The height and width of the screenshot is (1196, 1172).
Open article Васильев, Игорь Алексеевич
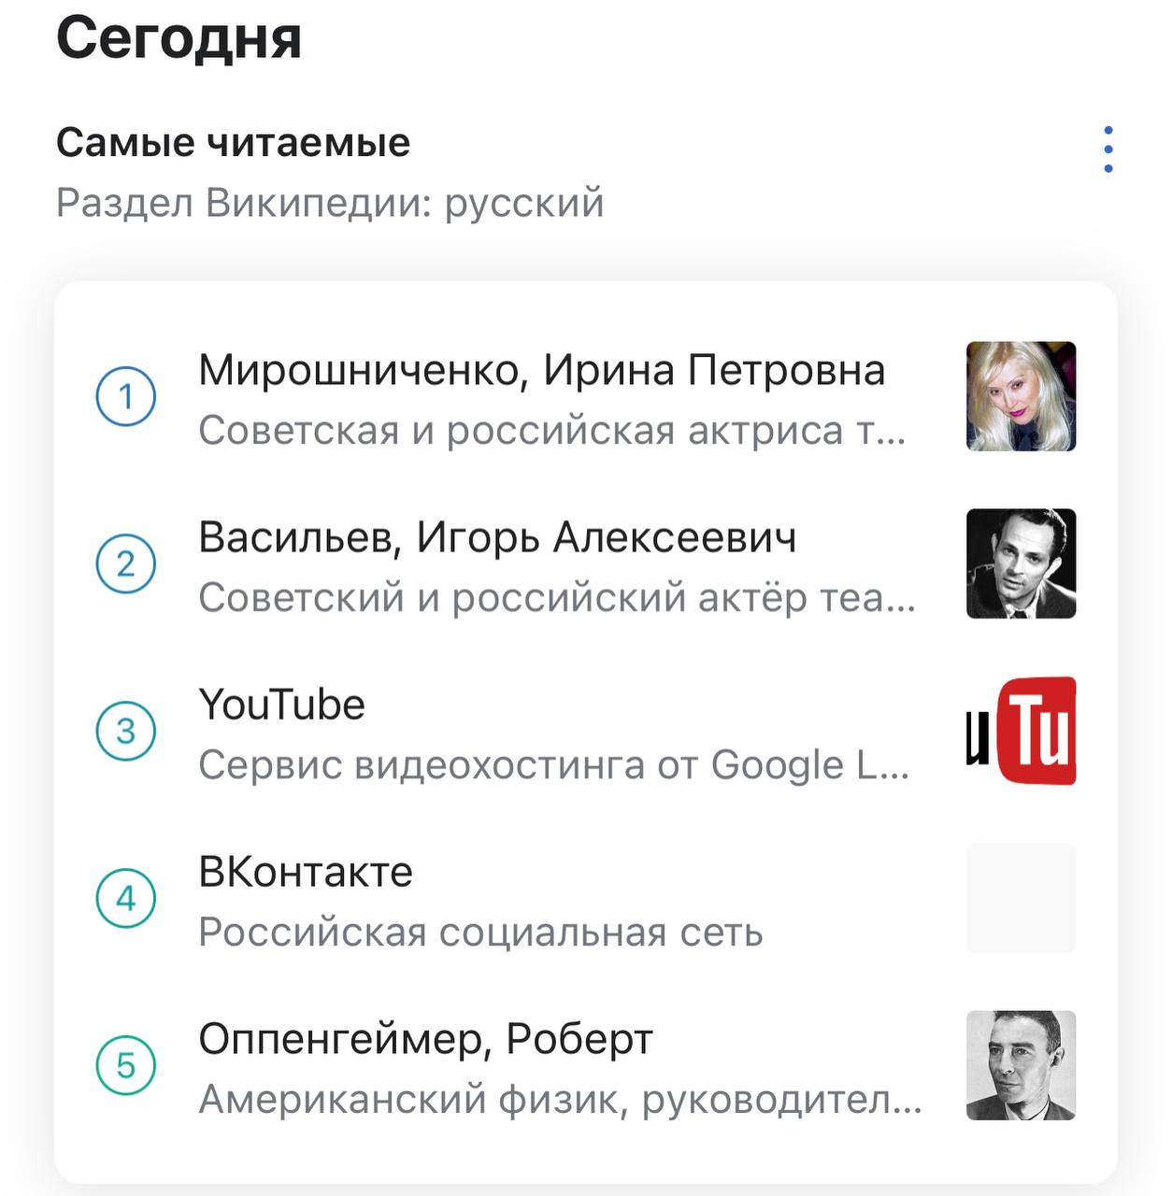pos(497,538)
